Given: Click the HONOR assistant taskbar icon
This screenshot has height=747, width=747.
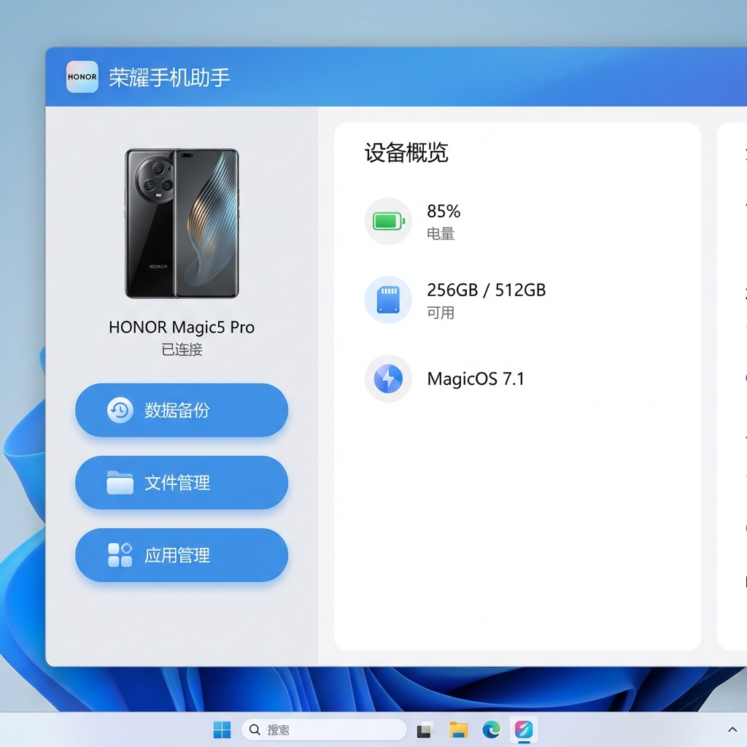Looking at the screenshot, I should pos(524,729).
